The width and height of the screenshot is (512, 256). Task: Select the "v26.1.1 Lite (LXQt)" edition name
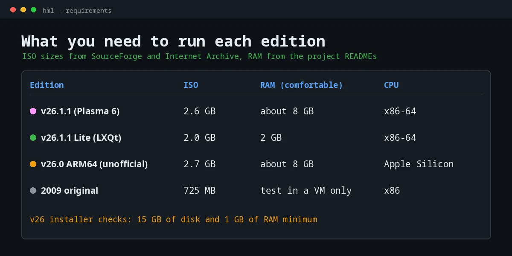pos(81,138)
